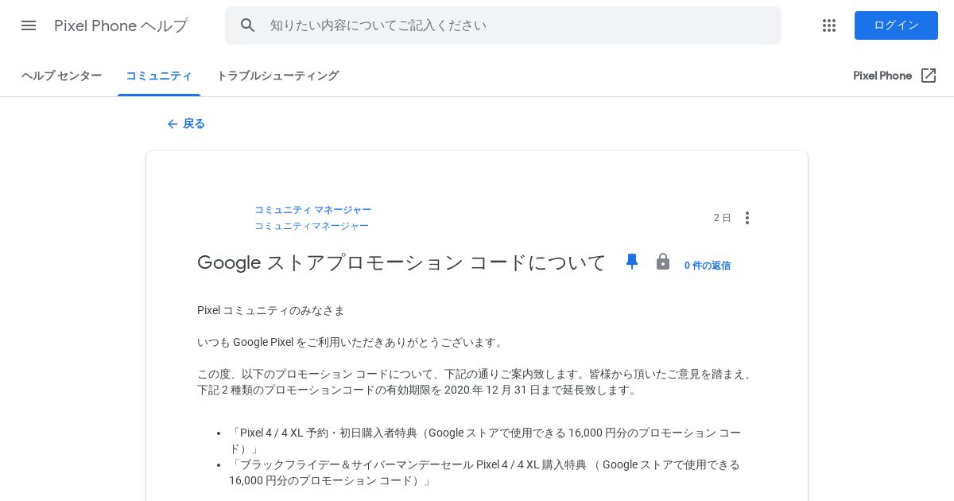Open コミュニティ マネージャー author name link
Screen dimensions: 954x501
pyautogui.click(x=312, y=210)
